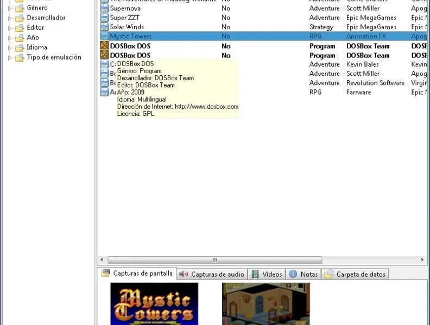The height and width of the screenshot is (325, 430).
Task: Click the left arrow of horizontal scrollbar
Action: point(102,259)
